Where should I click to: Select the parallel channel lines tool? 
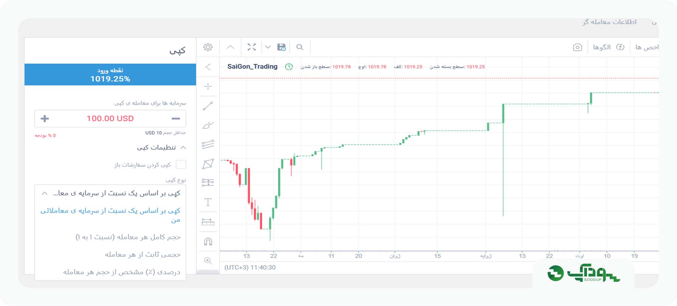208,144
